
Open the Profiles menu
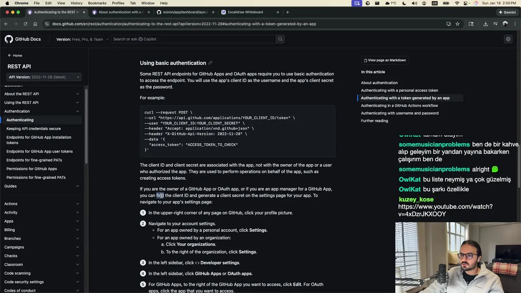pos(118,3)
